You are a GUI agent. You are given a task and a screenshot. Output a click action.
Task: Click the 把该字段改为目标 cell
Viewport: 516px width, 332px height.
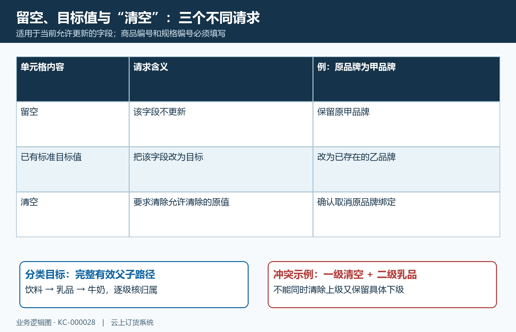[x=221, y=170]
